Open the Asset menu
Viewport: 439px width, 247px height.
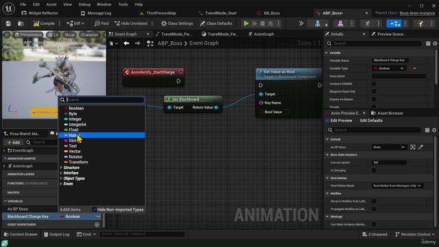pyautogui.click(x=51, y=5)
